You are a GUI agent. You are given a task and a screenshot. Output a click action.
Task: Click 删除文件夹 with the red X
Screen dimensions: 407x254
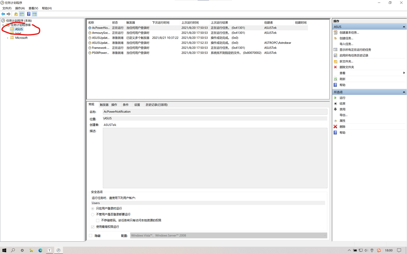347,67
